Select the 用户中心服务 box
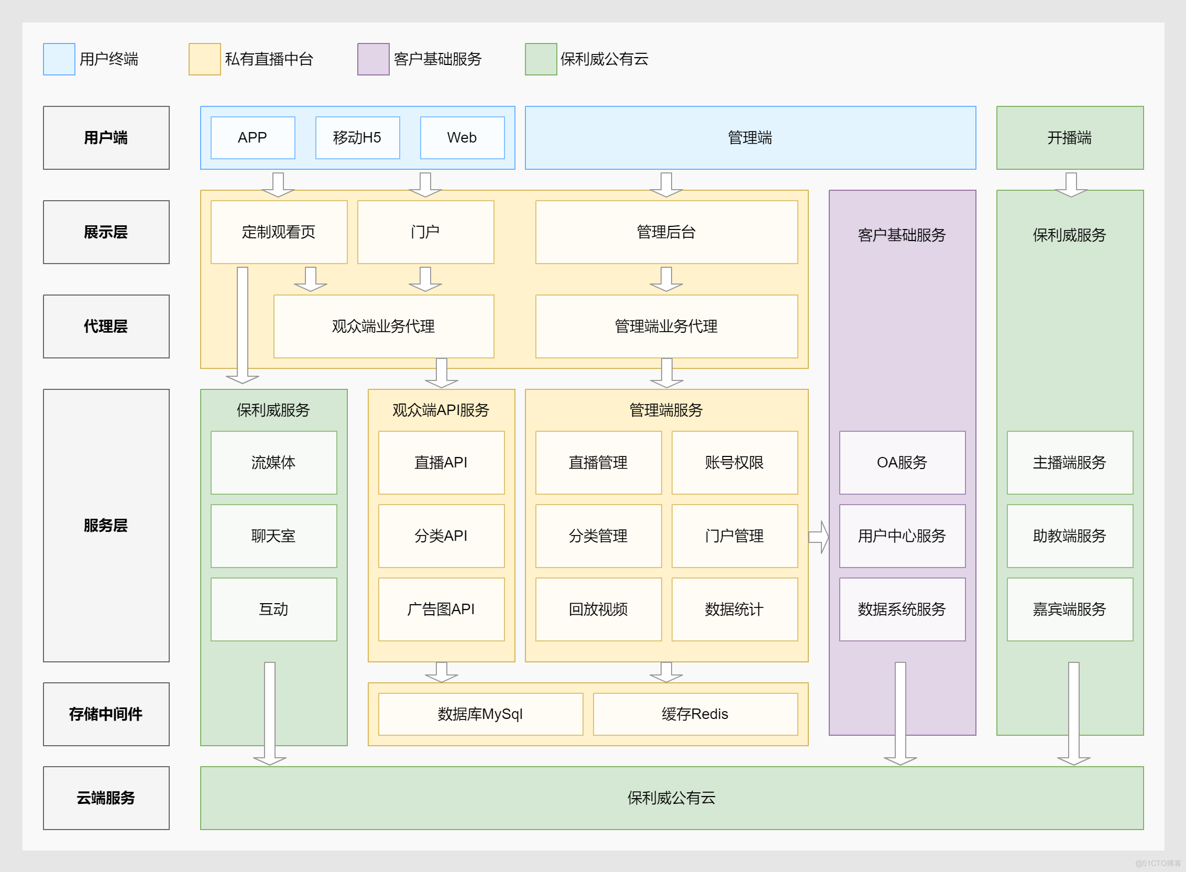The image size is (1186, 872). (x=903, y=536)
